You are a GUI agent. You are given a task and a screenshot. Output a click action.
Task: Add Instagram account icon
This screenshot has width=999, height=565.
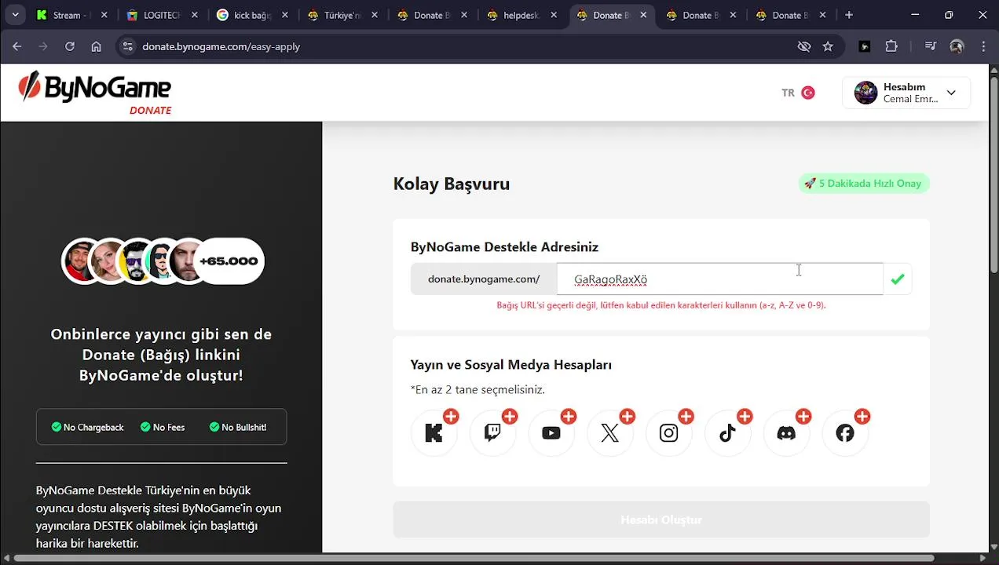pos(668,433)
